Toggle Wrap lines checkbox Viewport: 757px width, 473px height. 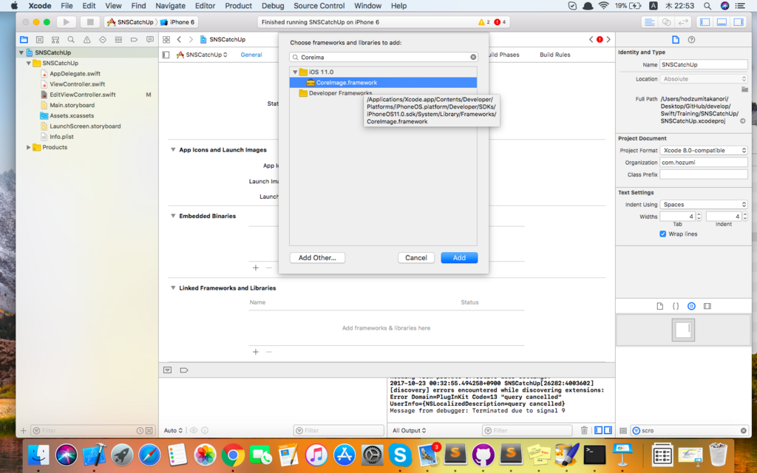coord(663,234)
